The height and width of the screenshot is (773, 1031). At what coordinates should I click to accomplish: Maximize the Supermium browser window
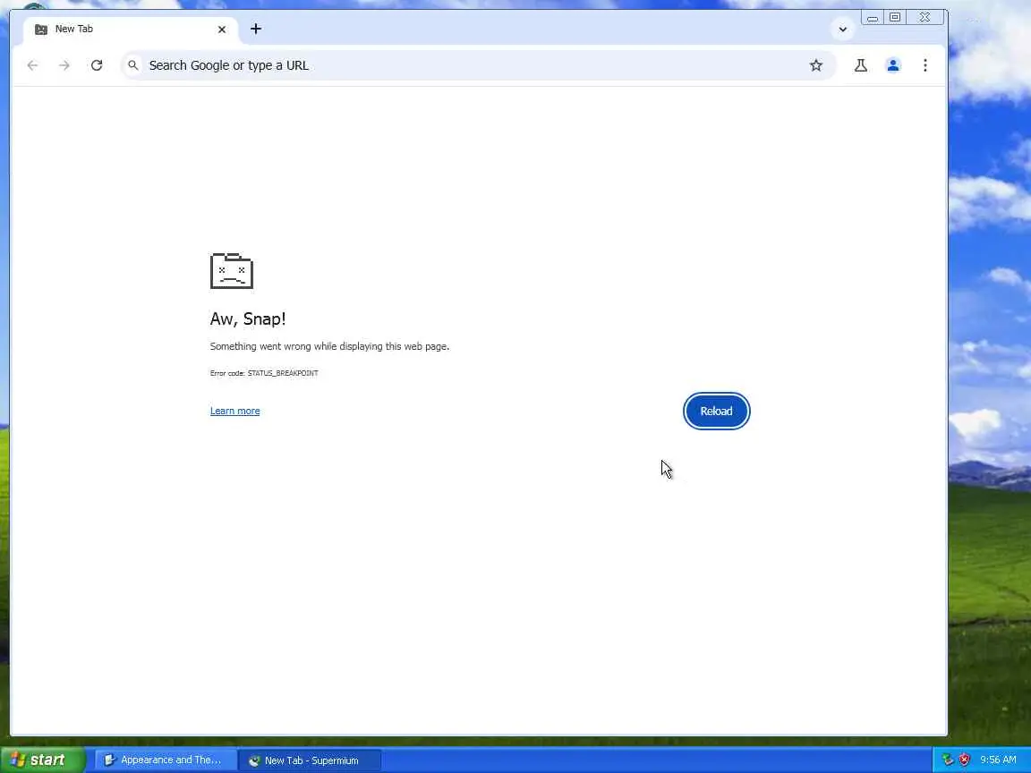[895, 18]
